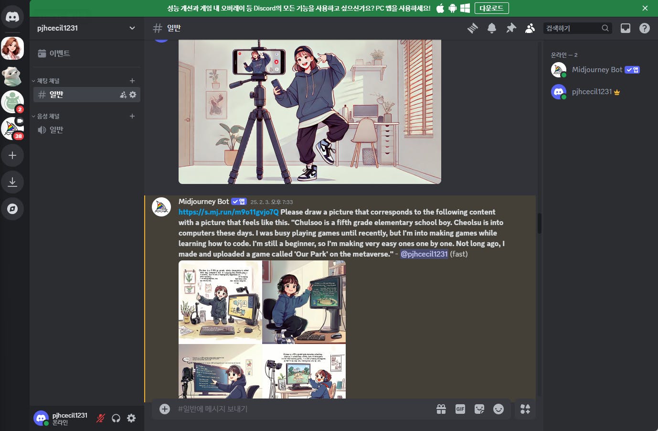Screen dimensions: 658x431
Task: Open the GIF picker
Action: 460,409
